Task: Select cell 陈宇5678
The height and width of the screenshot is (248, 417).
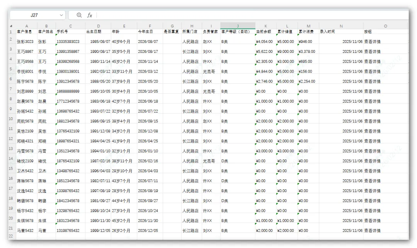Action: point(27,79)
